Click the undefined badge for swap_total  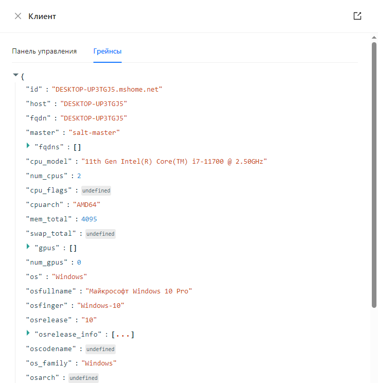click(100, 234)
